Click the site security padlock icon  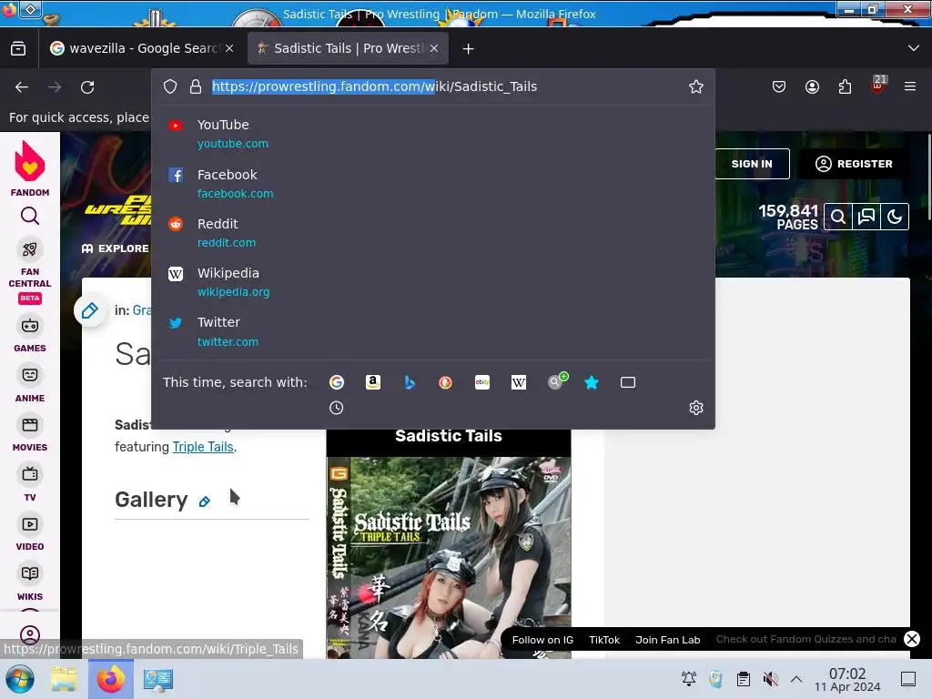point(196,86)
